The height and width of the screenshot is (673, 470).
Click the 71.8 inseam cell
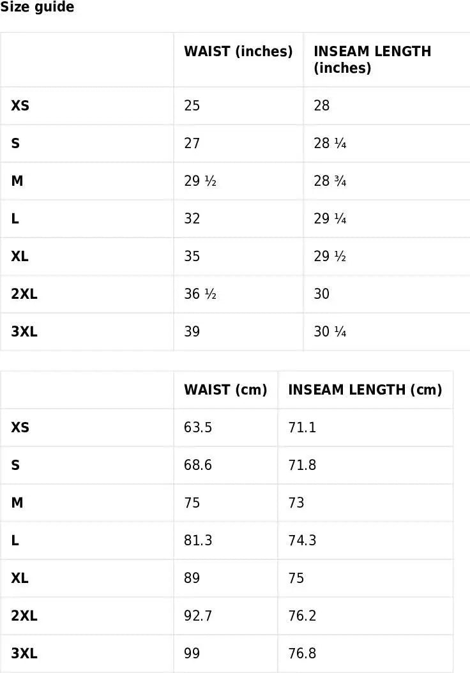302,465
